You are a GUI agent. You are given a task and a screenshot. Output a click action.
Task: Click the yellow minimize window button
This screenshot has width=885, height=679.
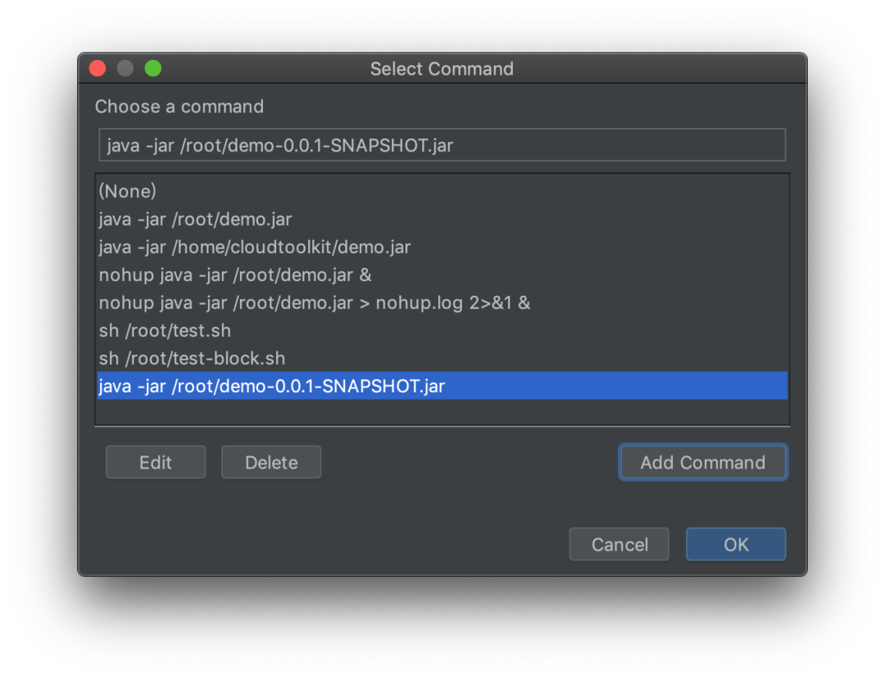click(x=125, y=69)
